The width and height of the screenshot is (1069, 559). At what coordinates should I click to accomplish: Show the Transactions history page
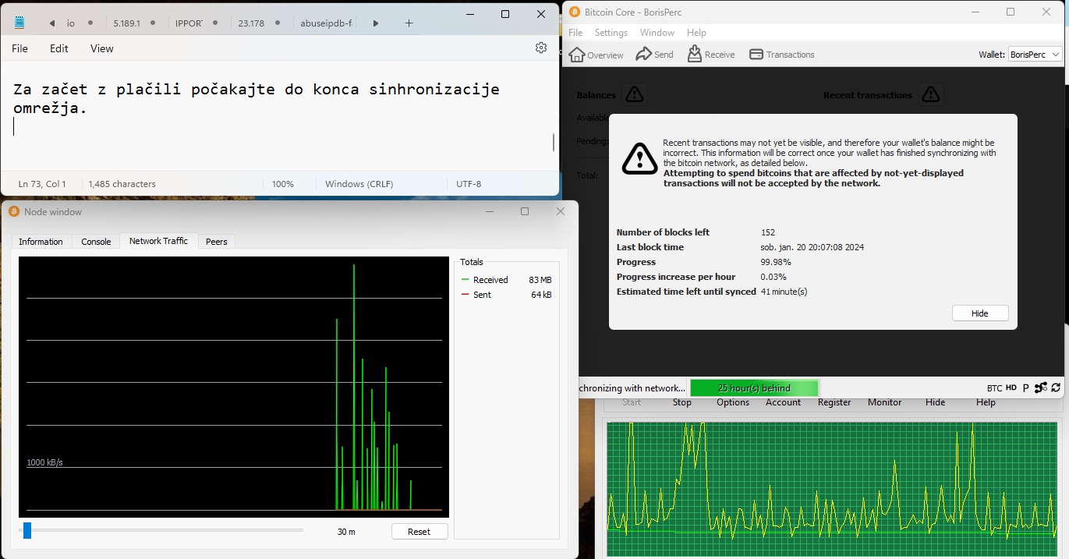tap(782, 55)
